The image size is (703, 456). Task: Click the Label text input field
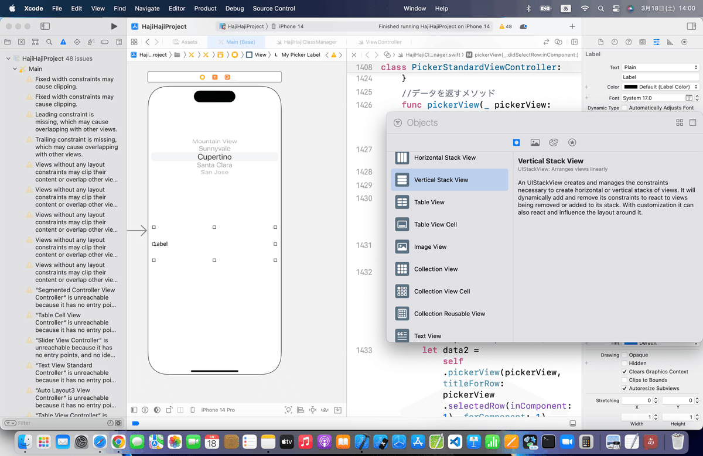coord(661,77)
